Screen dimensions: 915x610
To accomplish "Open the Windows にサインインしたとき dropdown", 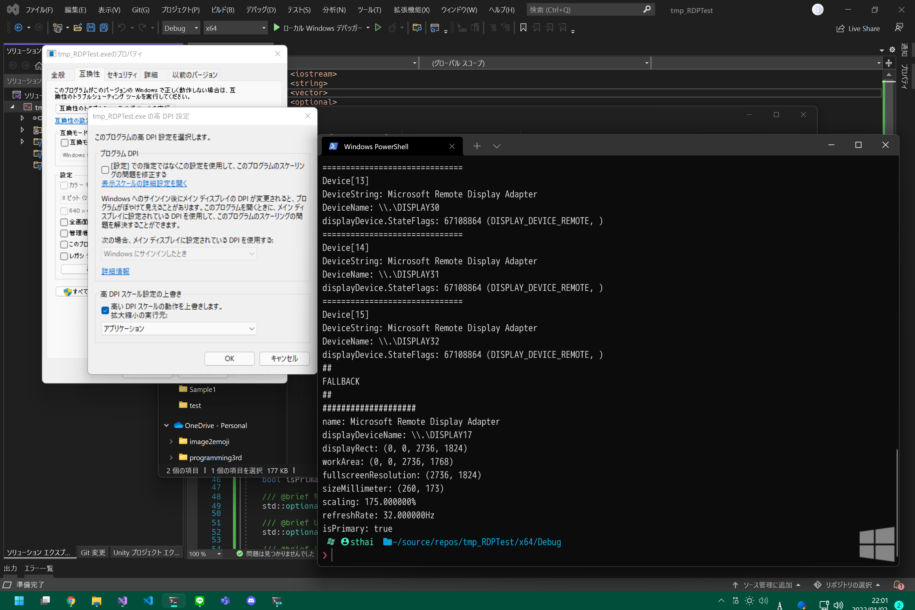I will [x=179, y=253].
